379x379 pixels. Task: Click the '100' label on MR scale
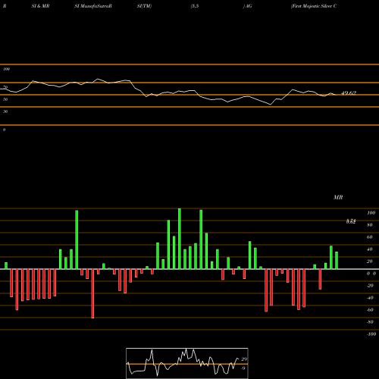[x=371, y=213]
